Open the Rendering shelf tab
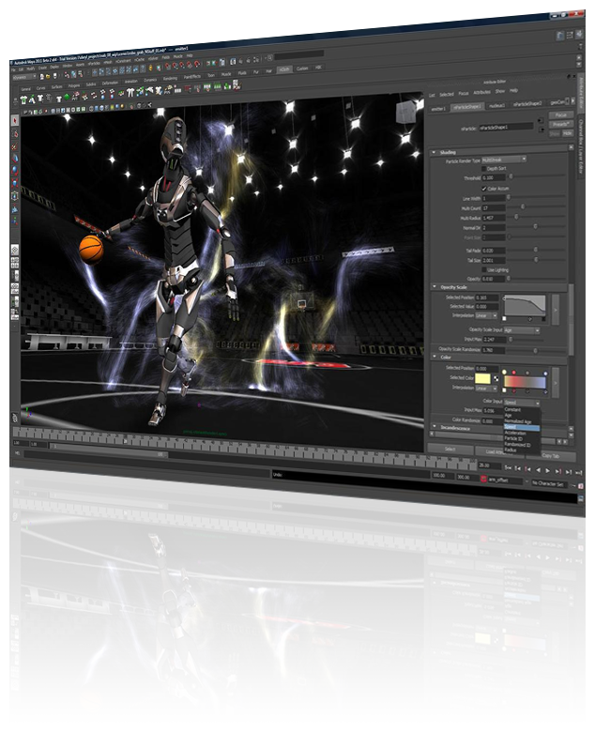595x747 pixels. (170, 79)
